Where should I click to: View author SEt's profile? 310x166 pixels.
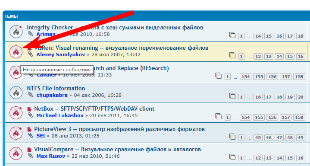pyautogui.click(x=41, y=136)
